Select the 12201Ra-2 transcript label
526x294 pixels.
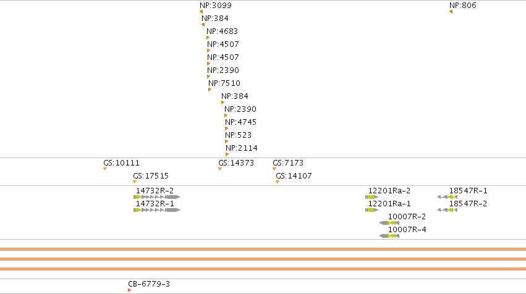[x=389, y=191]
